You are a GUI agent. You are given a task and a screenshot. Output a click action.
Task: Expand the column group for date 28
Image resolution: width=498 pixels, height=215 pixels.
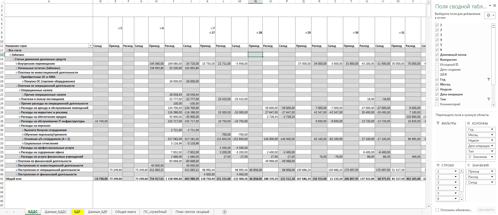pos(257,33)
